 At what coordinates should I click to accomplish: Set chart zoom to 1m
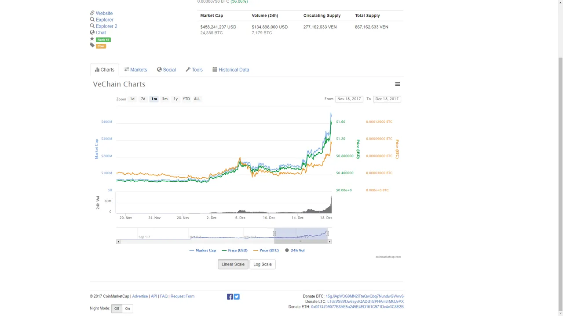pos(154,99)
